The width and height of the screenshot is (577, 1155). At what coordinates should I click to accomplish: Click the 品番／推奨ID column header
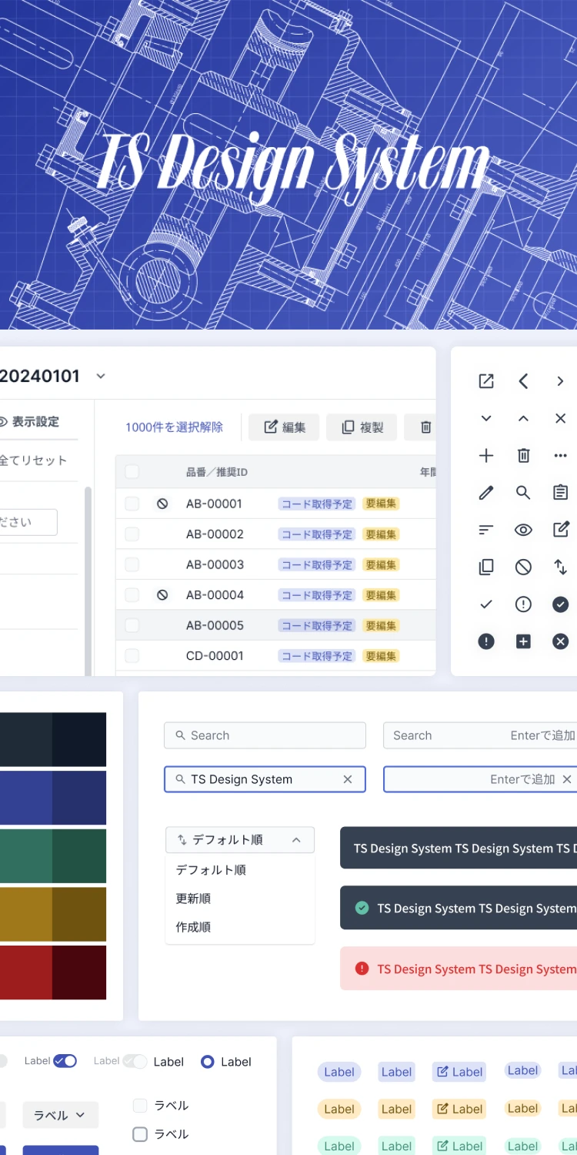click(x=217, y=472)
